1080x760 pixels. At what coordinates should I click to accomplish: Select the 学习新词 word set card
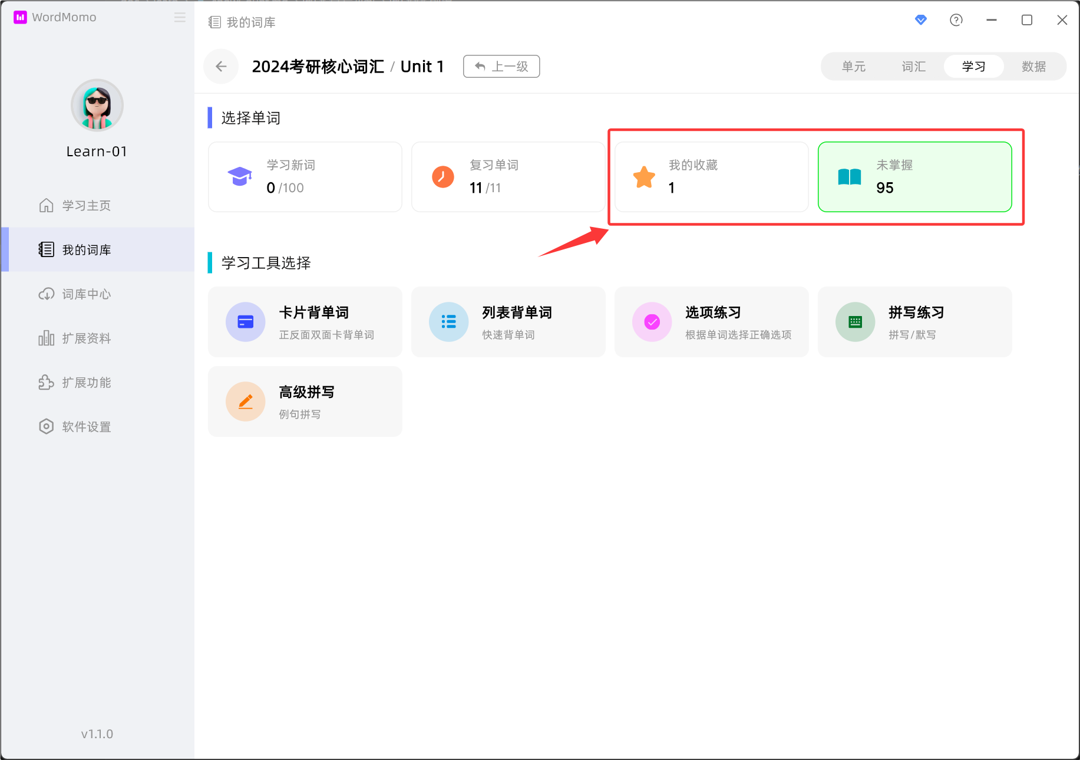point(305,177)
